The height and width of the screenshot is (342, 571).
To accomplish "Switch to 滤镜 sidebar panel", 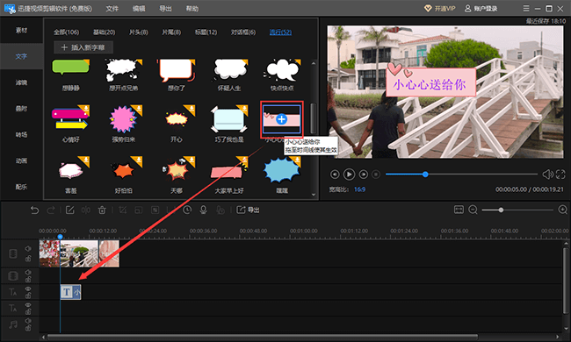I will click(21, 82).
